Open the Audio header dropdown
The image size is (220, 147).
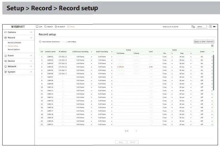point(213,52)
